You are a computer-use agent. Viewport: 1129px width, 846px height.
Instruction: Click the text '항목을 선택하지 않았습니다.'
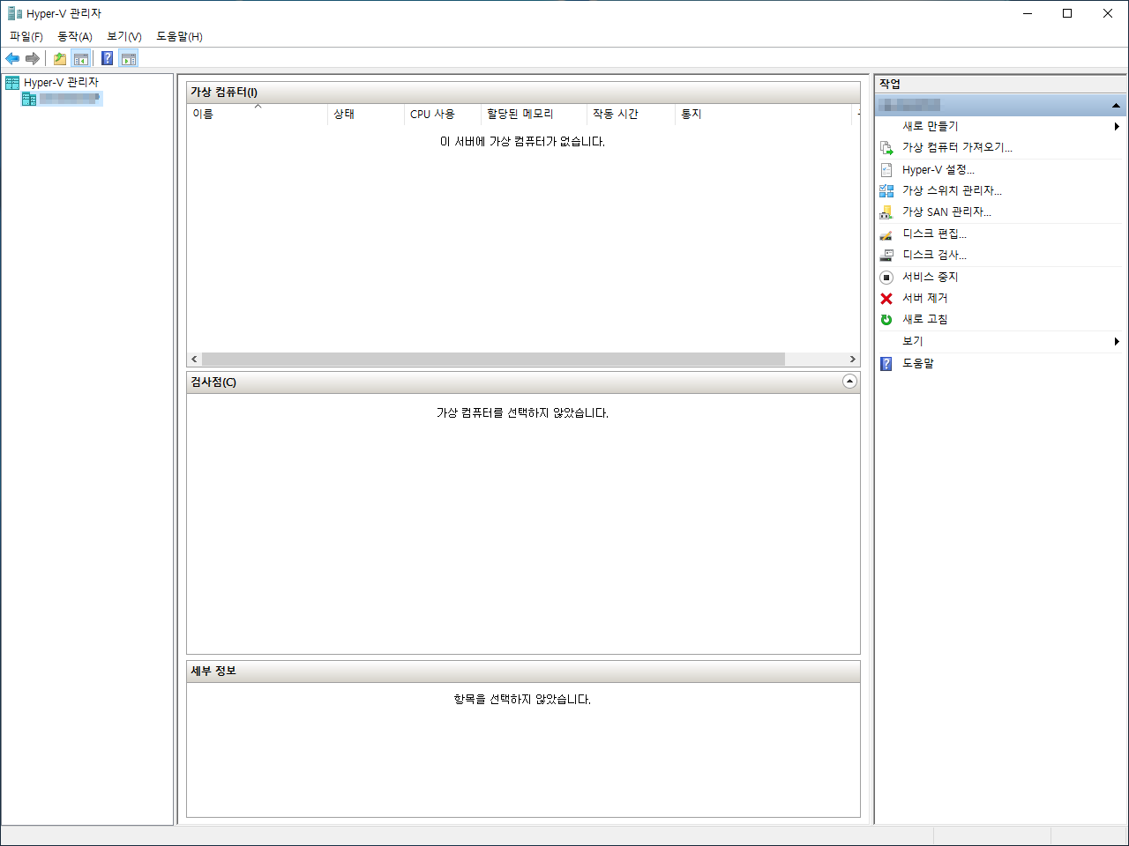click(522, 699)
